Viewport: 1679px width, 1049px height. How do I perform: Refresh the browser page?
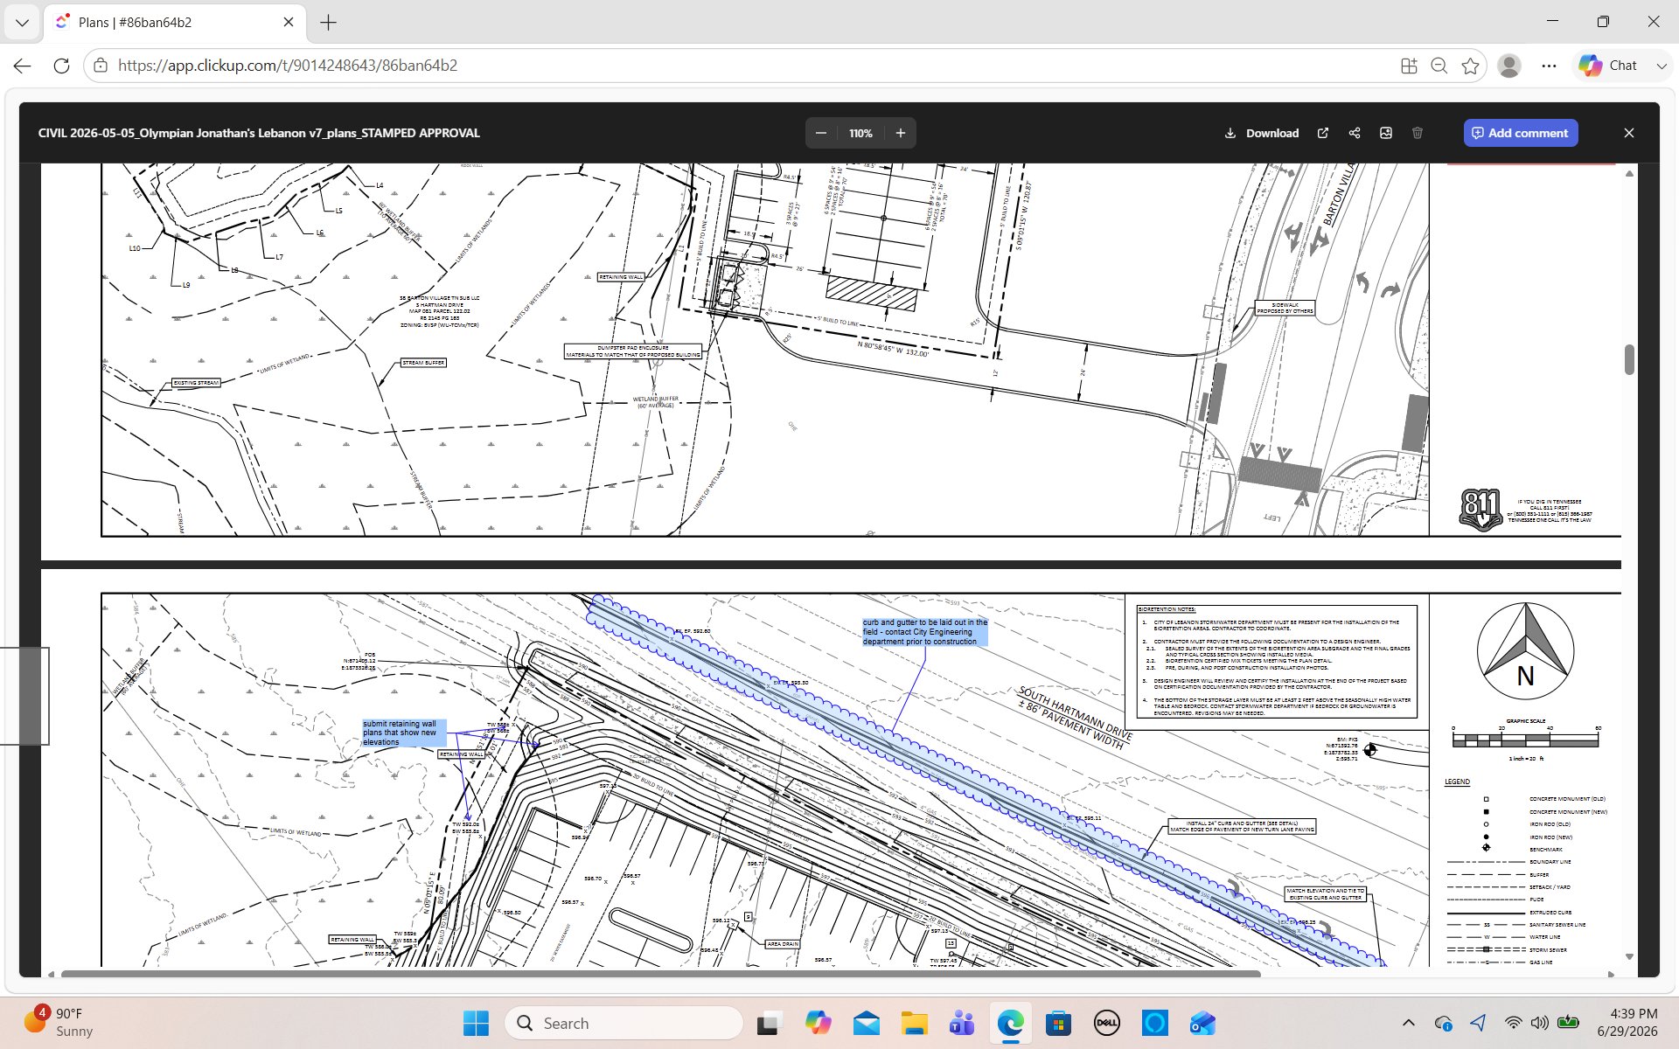[61, 66]
